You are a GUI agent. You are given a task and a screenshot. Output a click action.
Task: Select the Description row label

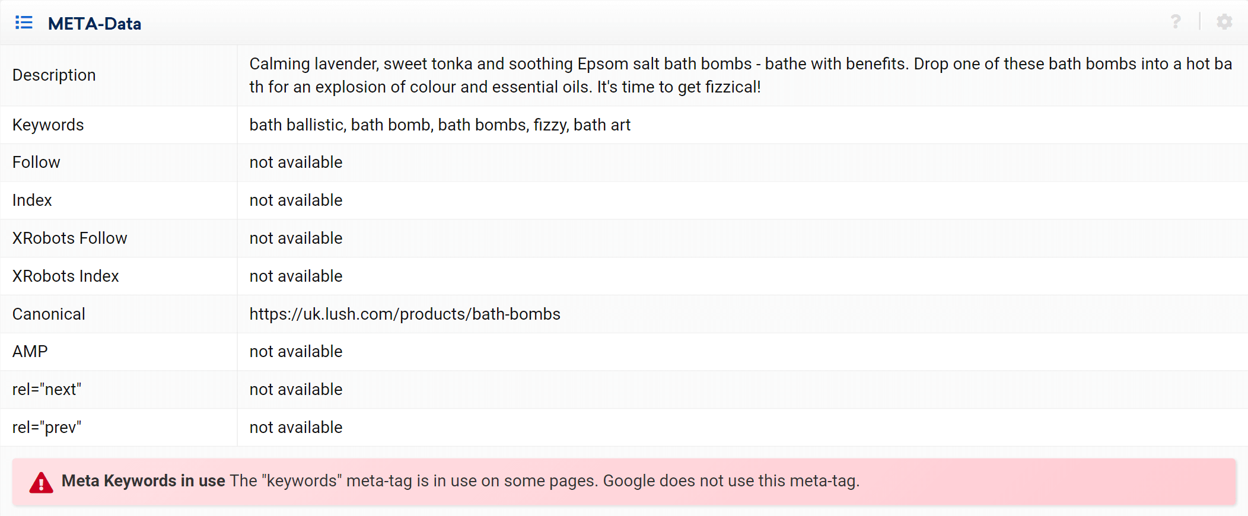54,75
